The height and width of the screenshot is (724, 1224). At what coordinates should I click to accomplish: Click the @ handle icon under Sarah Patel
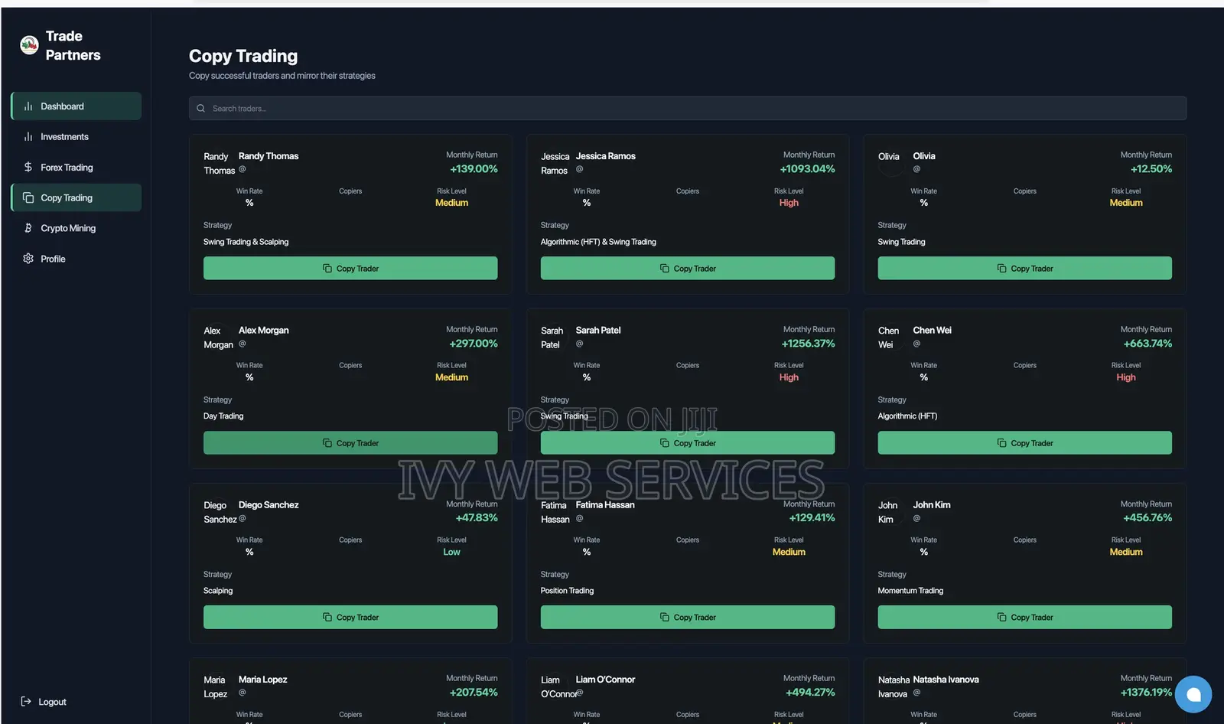[580, 344]
